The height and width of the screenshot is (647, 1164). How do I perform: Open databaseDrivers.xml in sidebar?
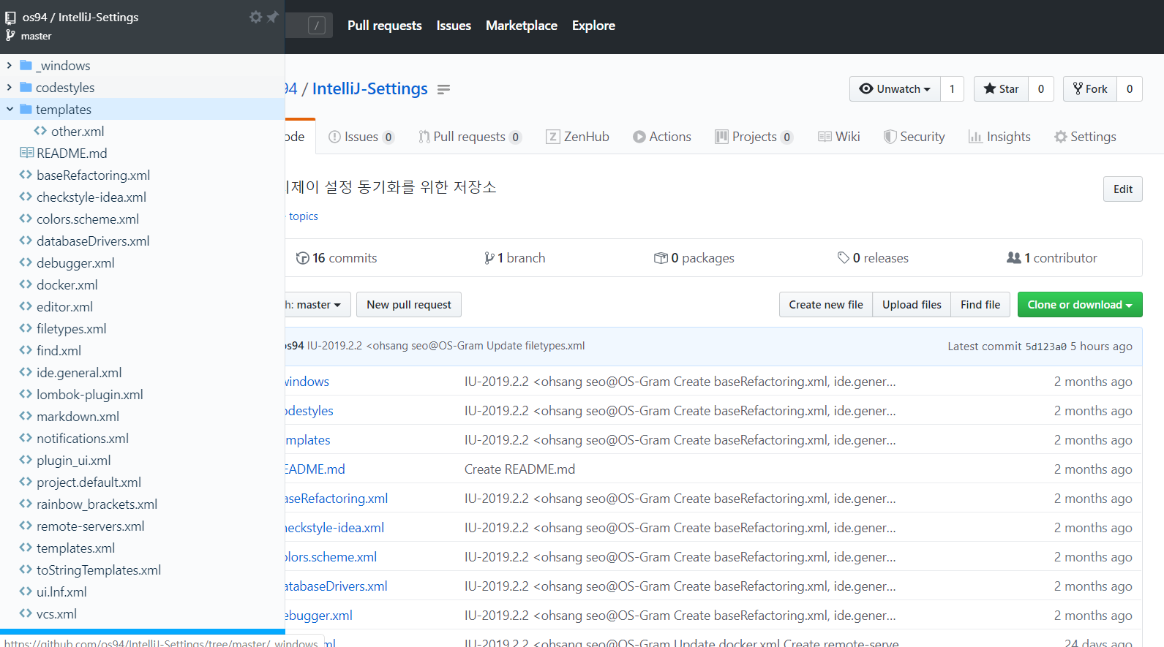93,241
